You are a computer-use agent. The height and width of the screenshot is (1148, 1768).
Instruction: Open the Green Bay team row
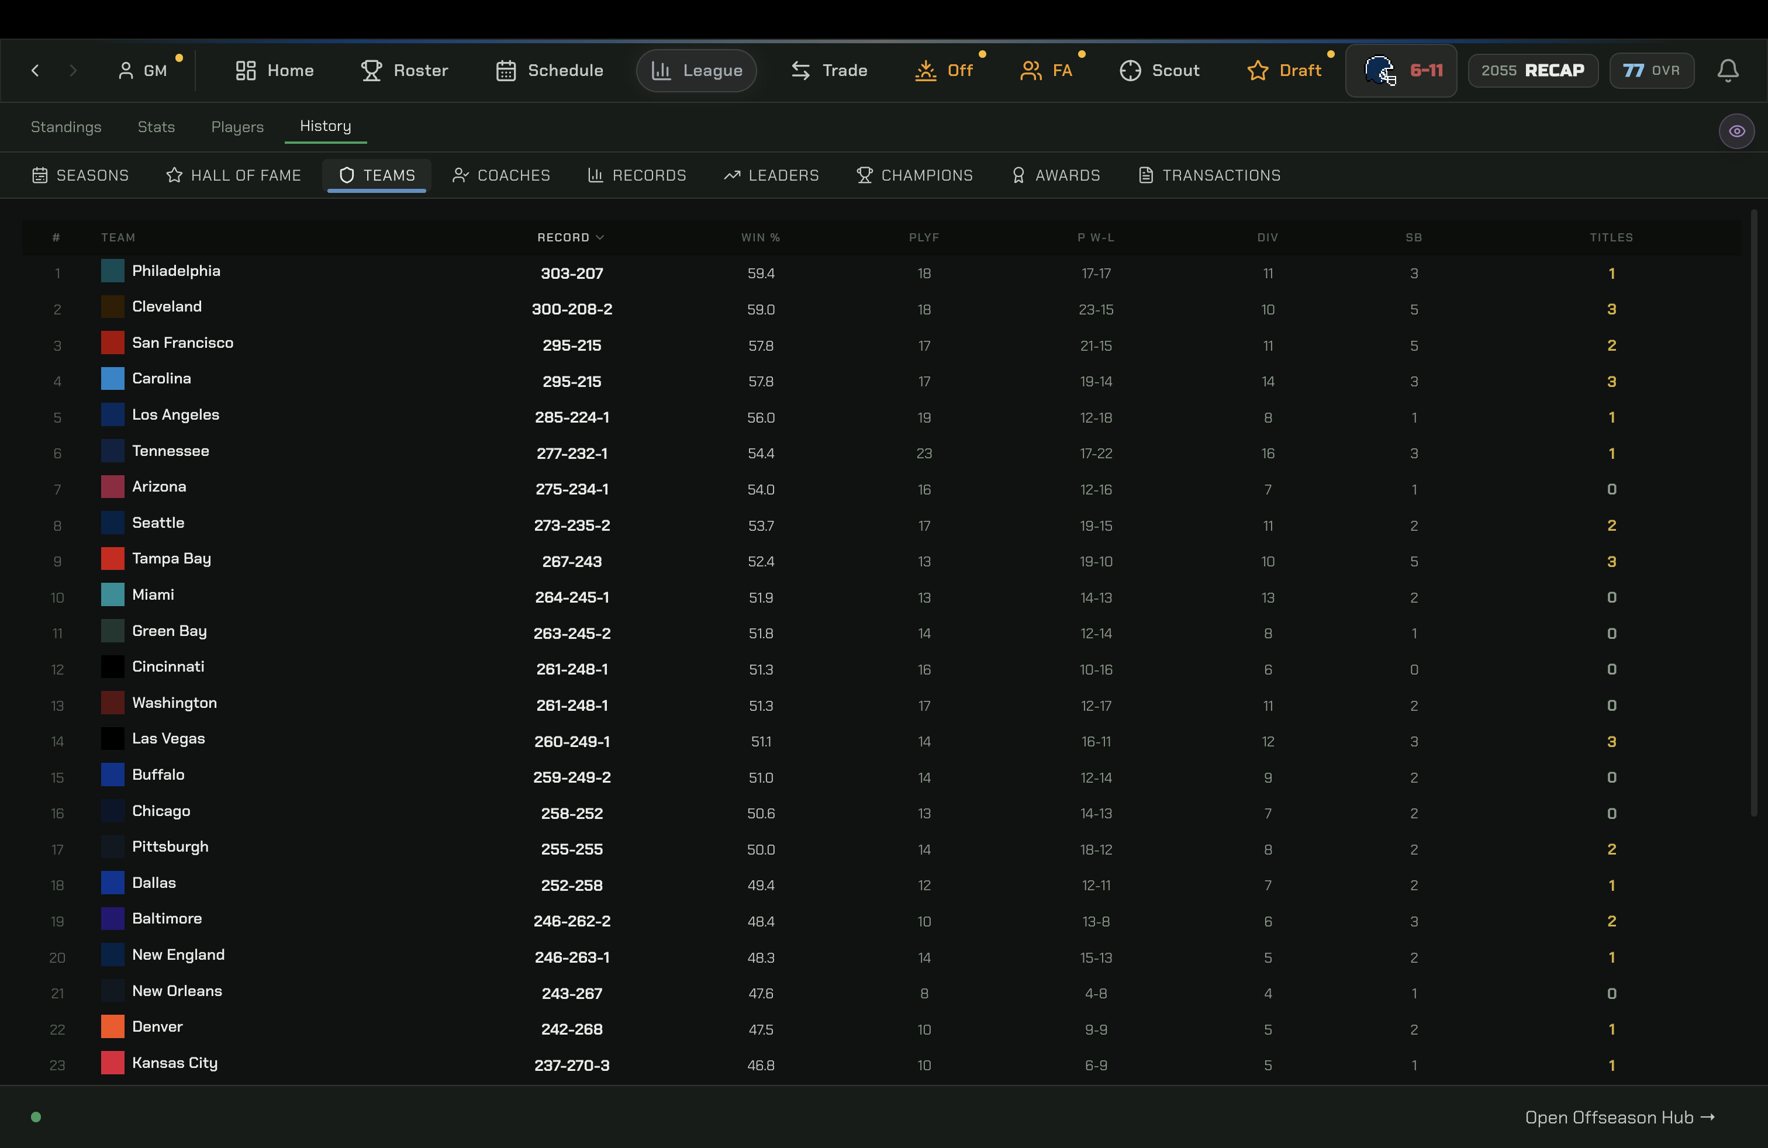point(882,634)
